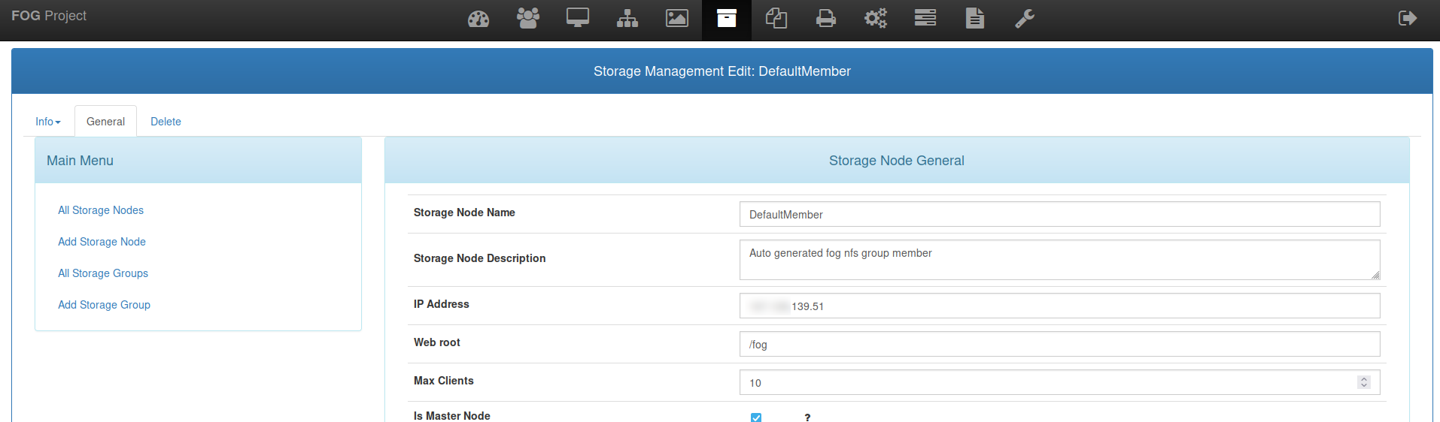Click the logout icon
This screenshot has width=1440, height=422.
[x=1407, y=19]
